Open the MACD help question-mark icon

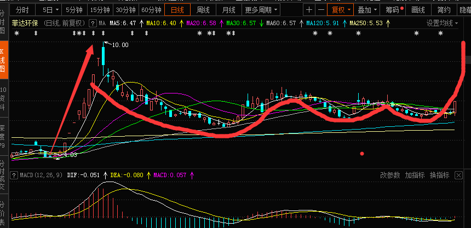[14, 175]
